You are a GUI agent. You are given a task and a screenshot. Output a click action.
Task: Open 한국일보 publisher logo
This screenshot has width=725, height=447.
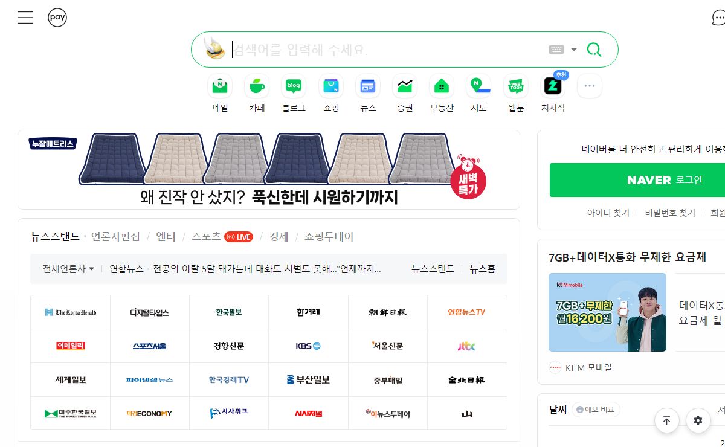point(229,312)
